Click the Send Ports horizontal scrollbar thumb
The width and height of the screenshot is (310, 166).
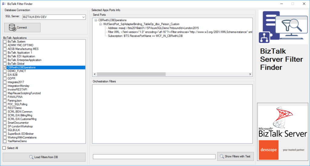click(131, 74)
